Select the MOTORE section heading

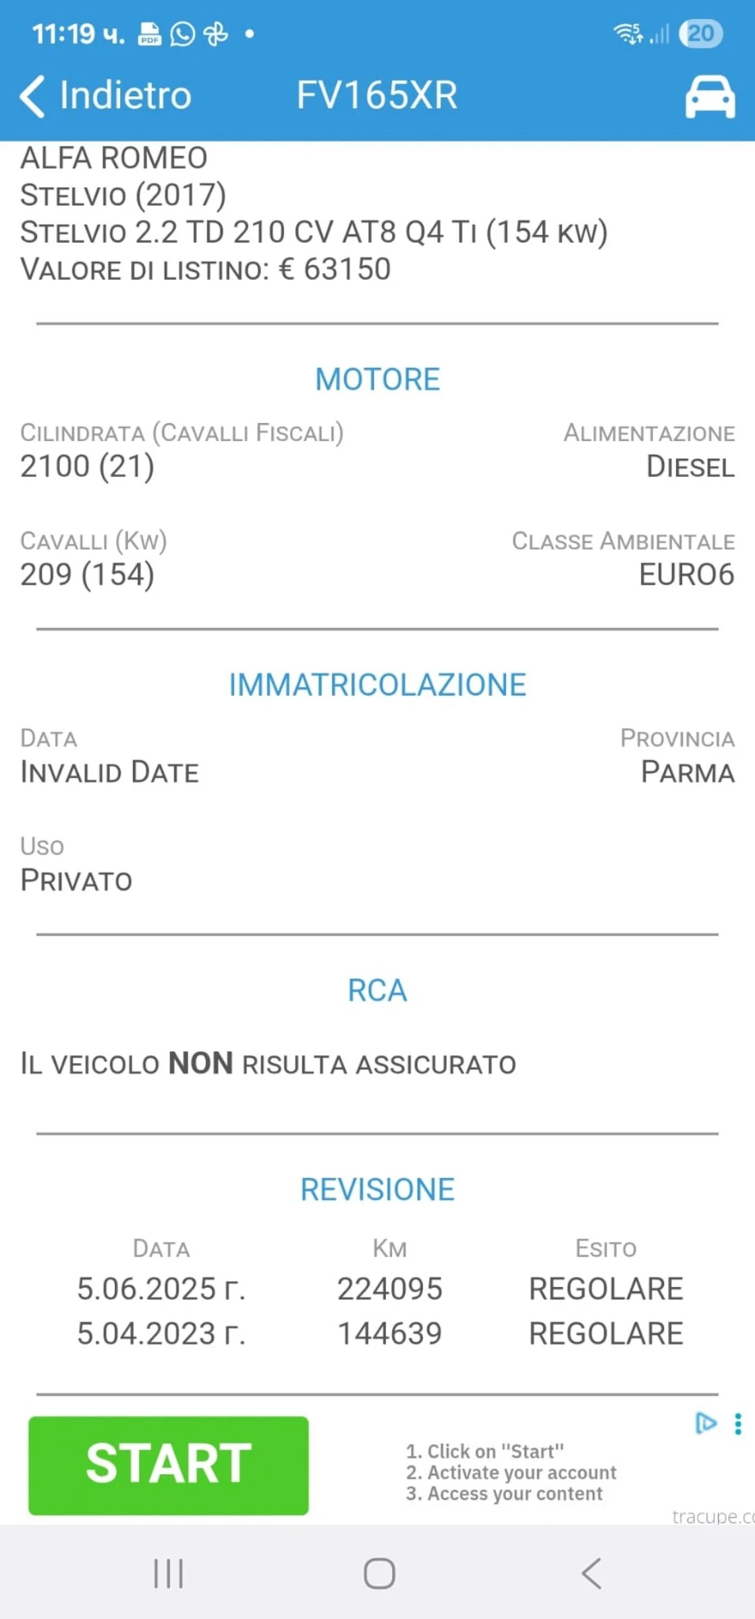pos(377,379)
